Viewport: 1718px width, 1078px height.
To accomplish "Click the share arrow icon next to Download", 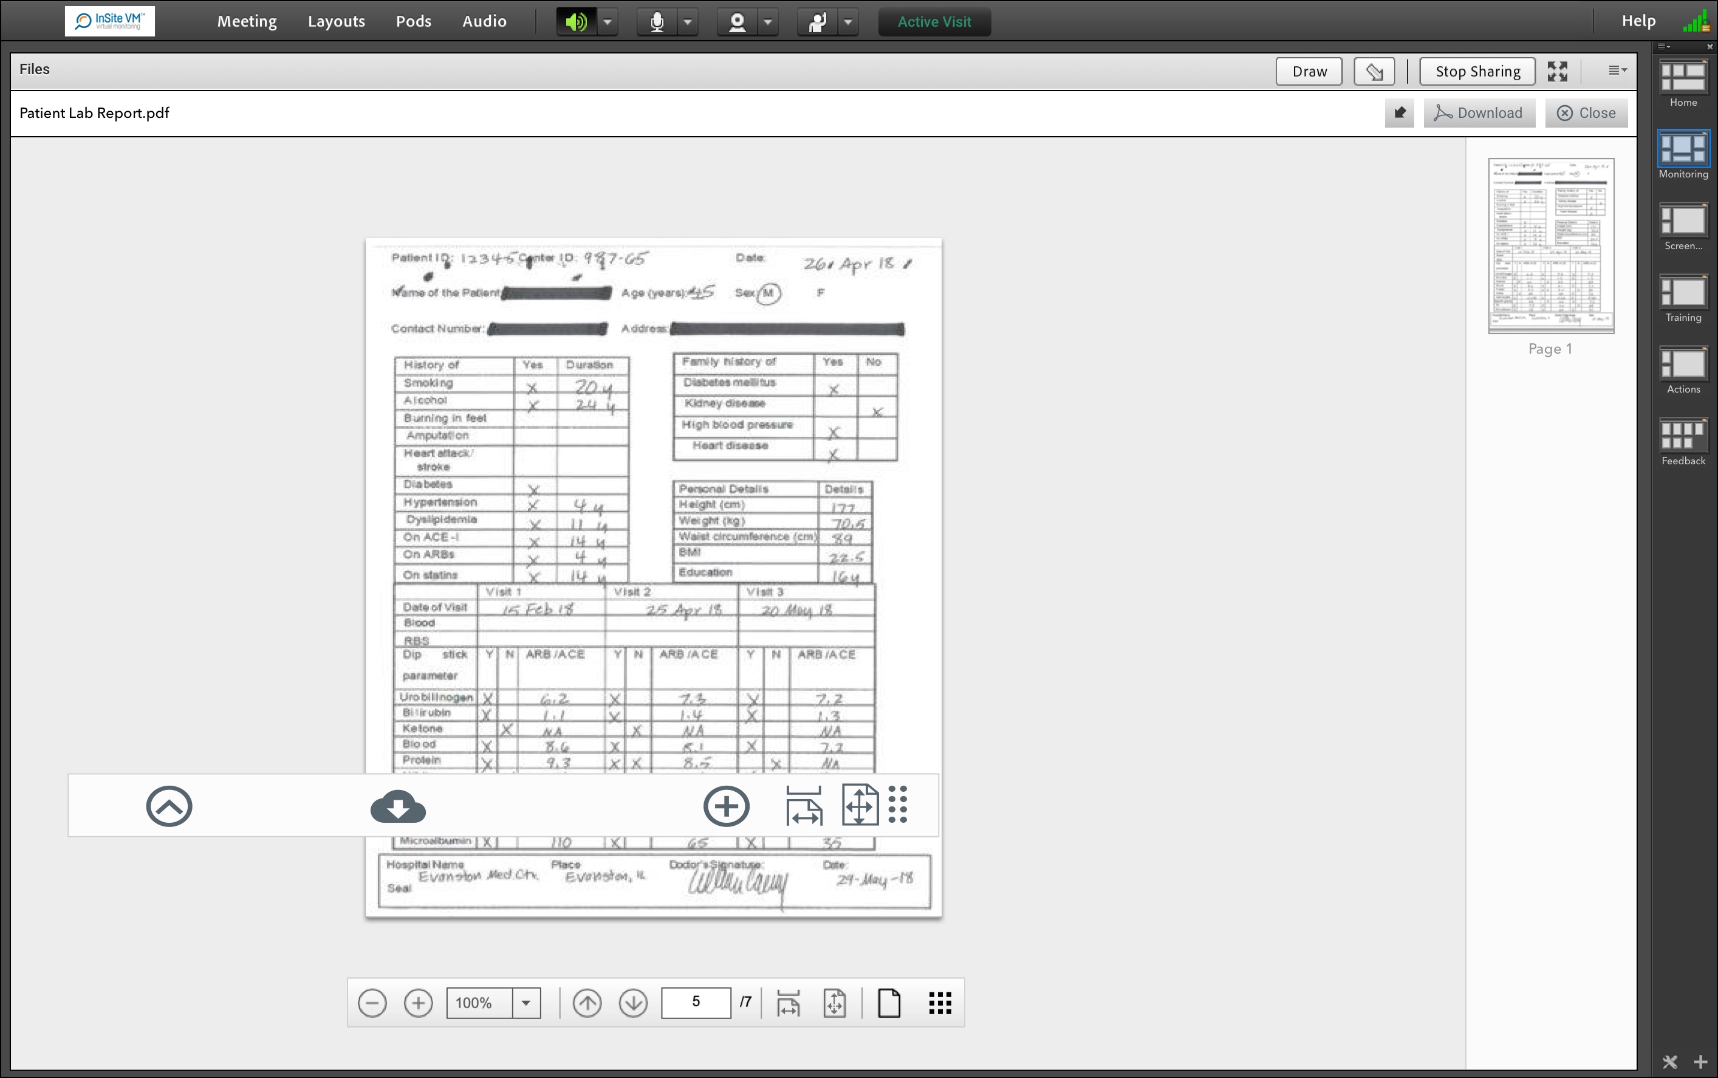I will 1400,112.
